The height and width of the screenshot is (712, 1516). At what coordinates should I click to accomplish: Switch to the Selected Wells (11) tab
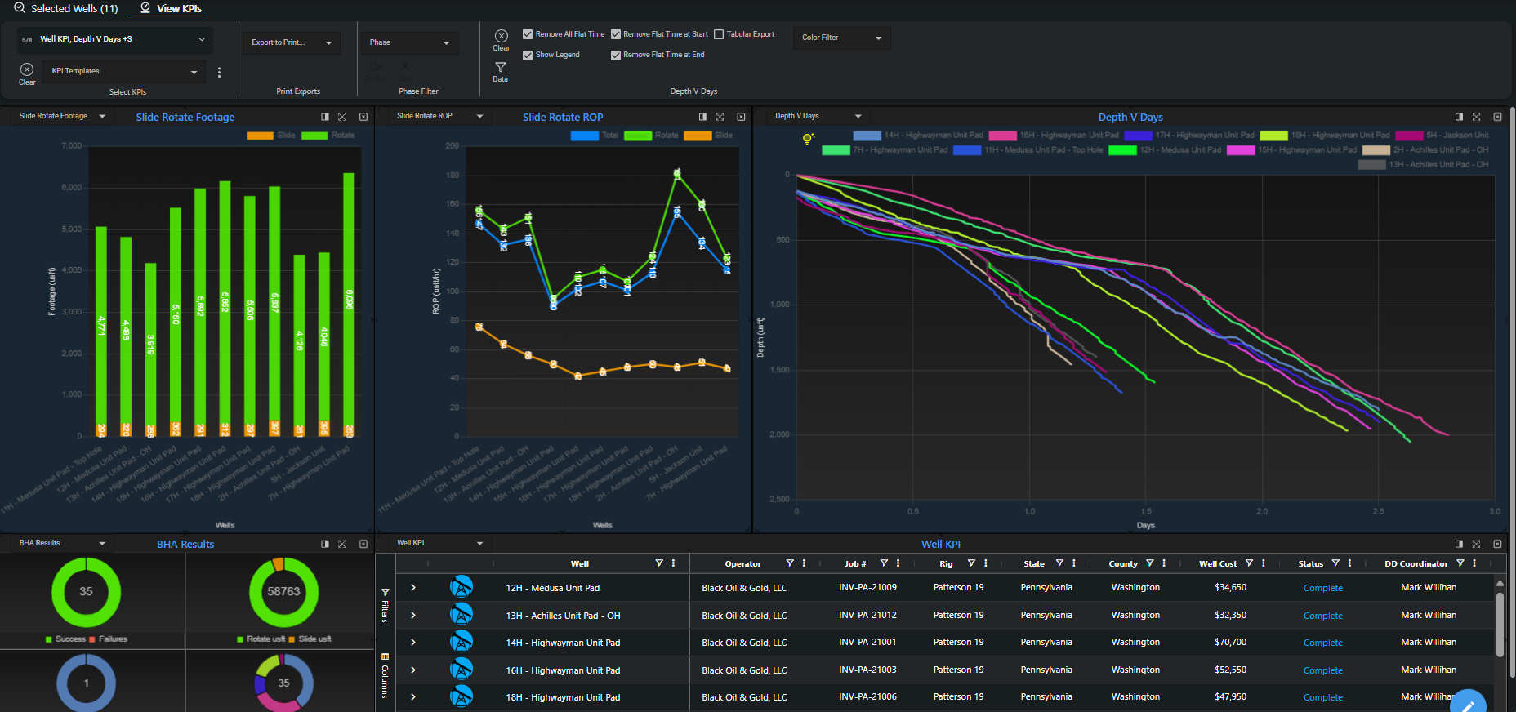(65, 8)
